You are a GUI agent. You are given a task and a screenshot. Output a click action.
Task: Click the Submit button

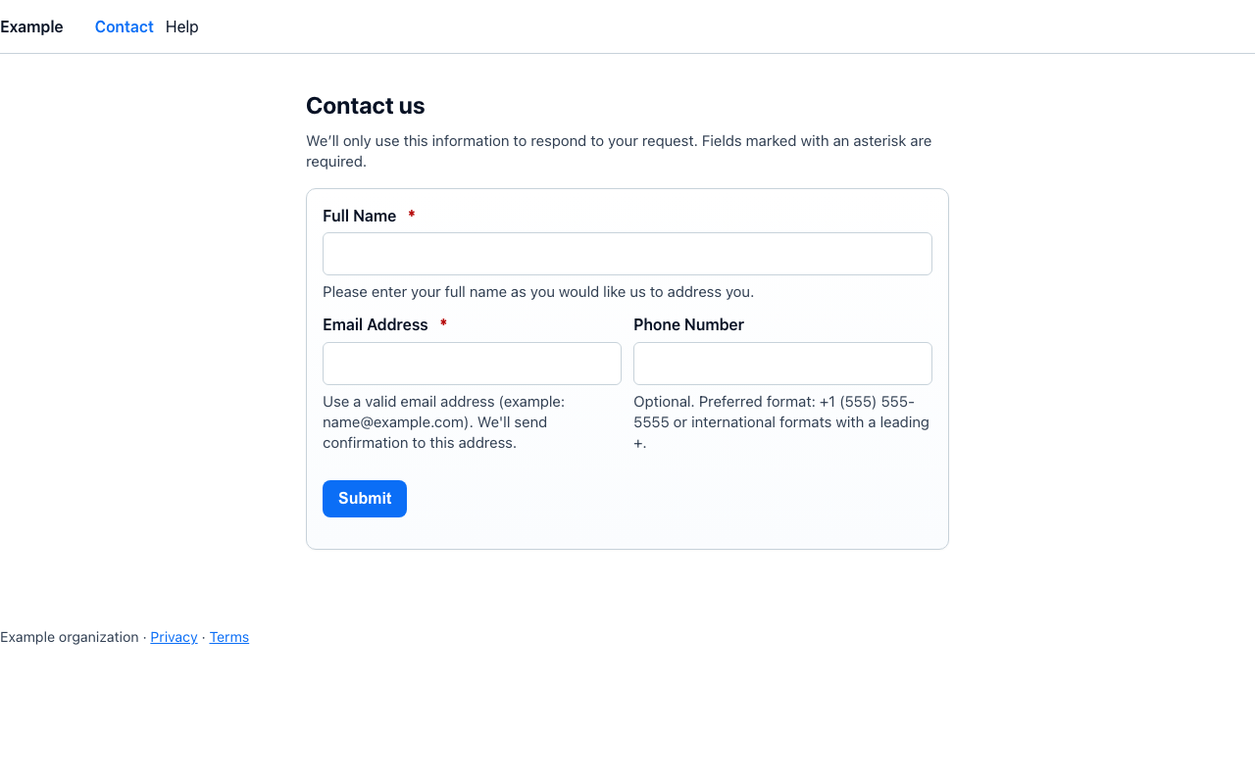(x=364, y=499)
